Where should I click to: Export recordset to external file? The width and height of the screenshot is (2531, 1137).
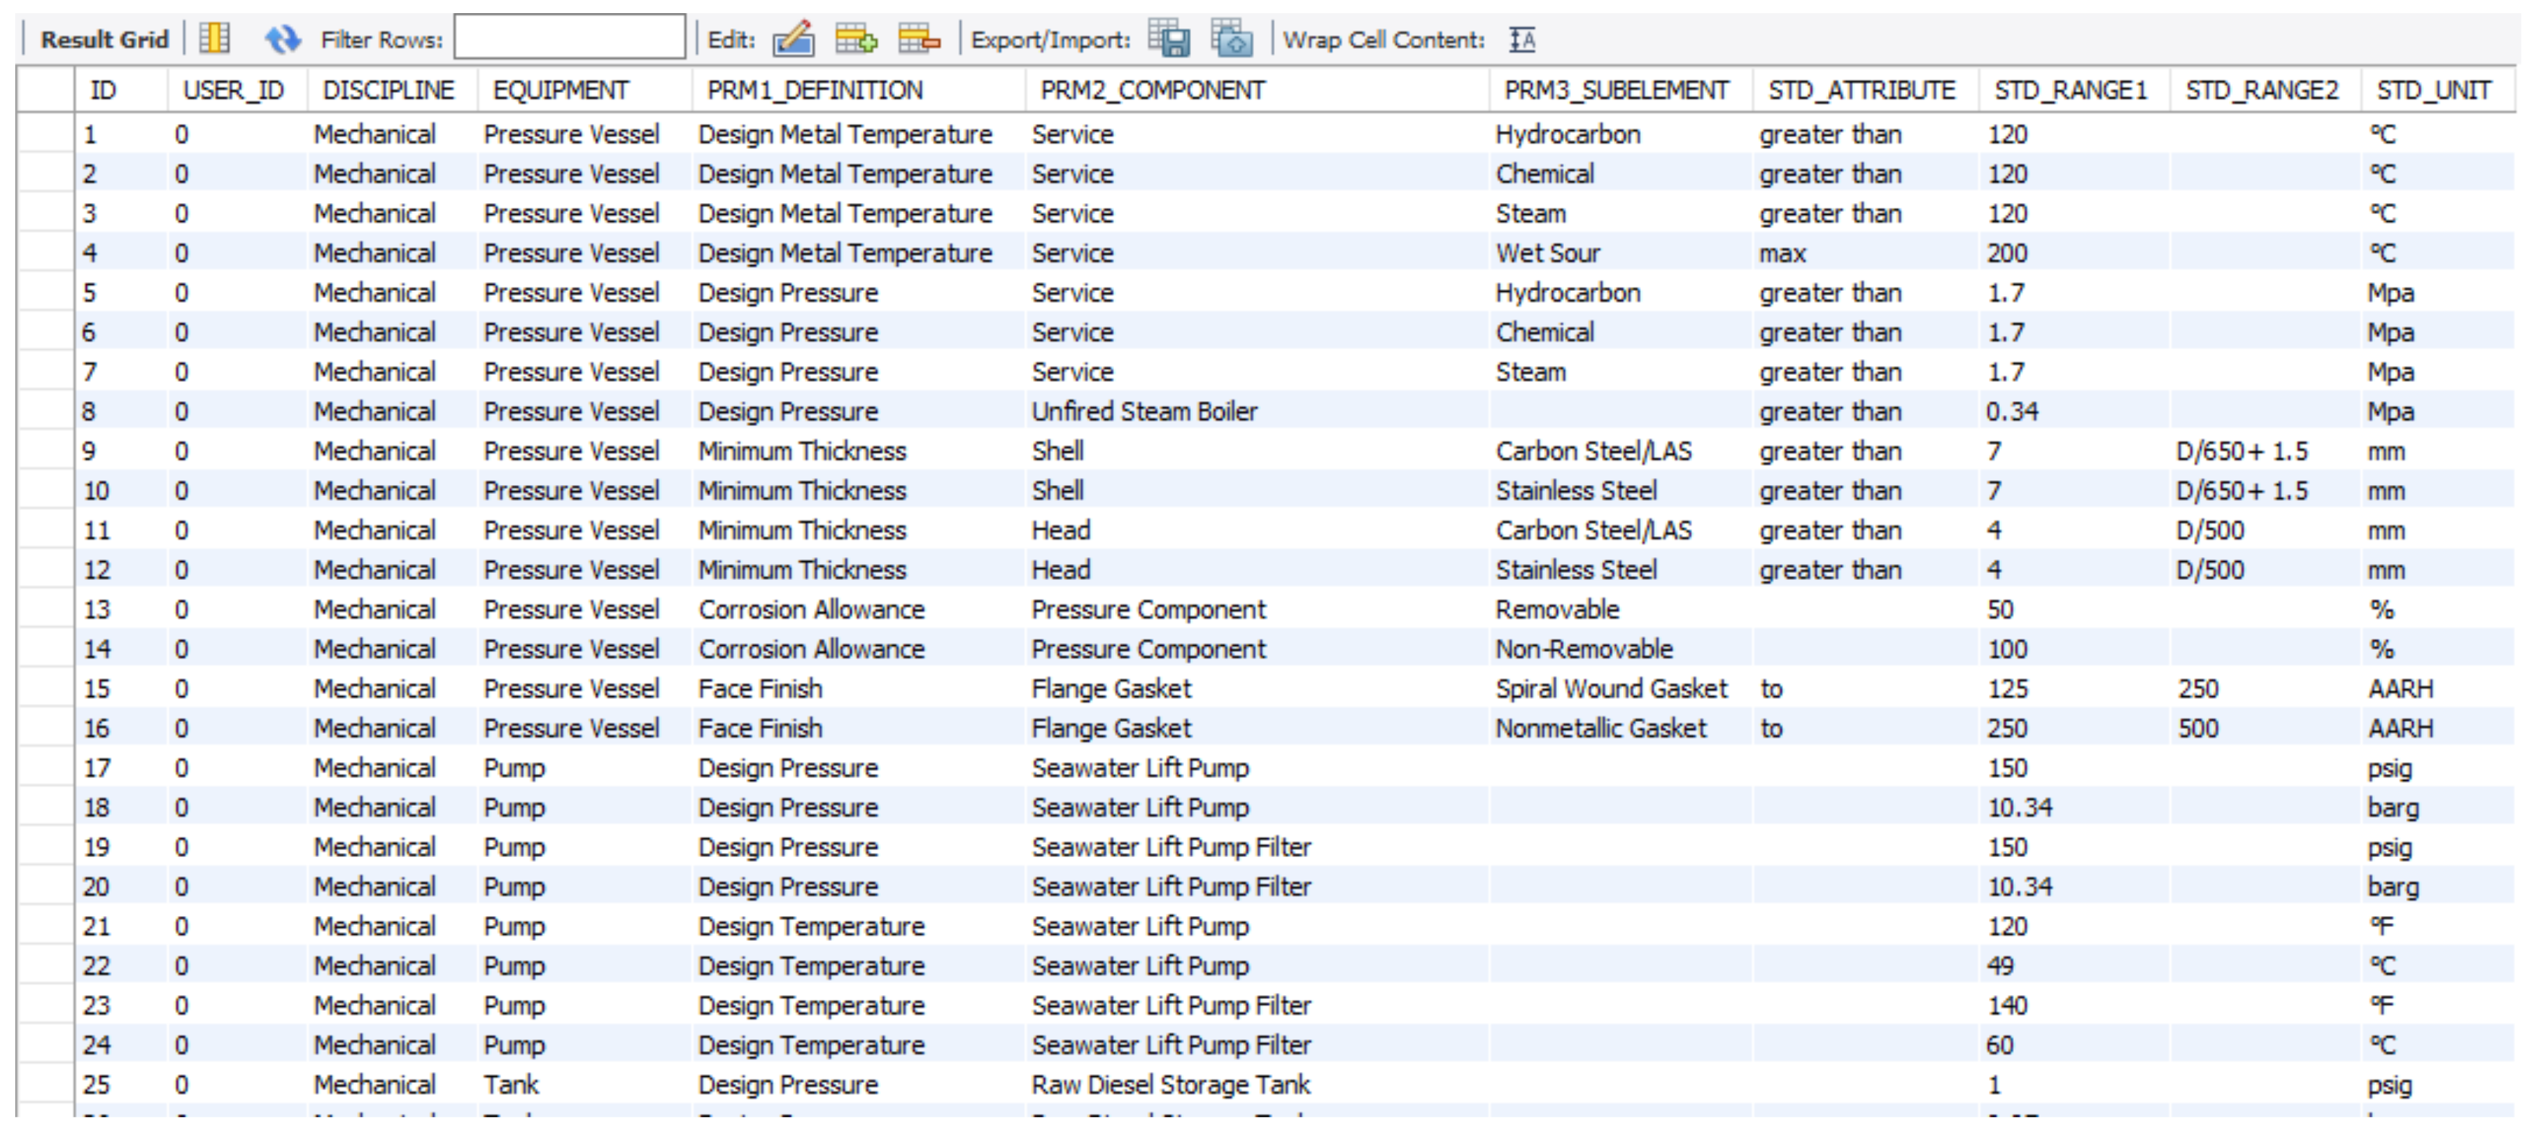coord(1168,39)
